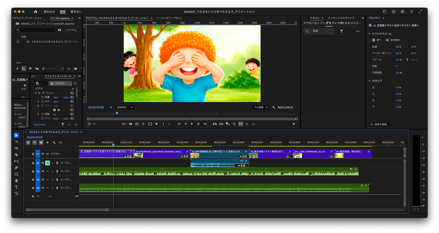
Task: Open the フル画質 playback resolution dropdown
Action: pos(260,107)
